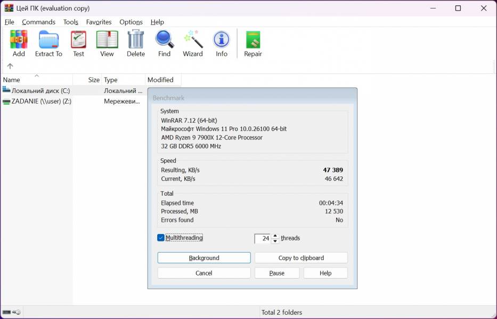The height and width of the screenshot is (319, 497).
Task: Click the Delete trash bin icon
Action: [136, 40]
